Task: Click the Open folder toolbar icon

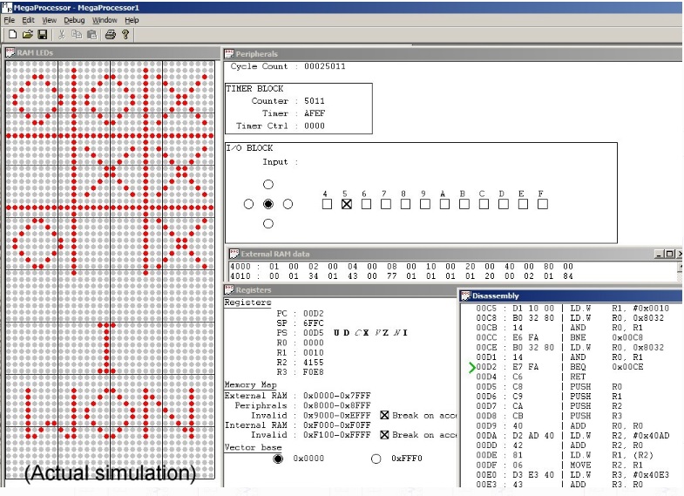Action: (28, 35)
